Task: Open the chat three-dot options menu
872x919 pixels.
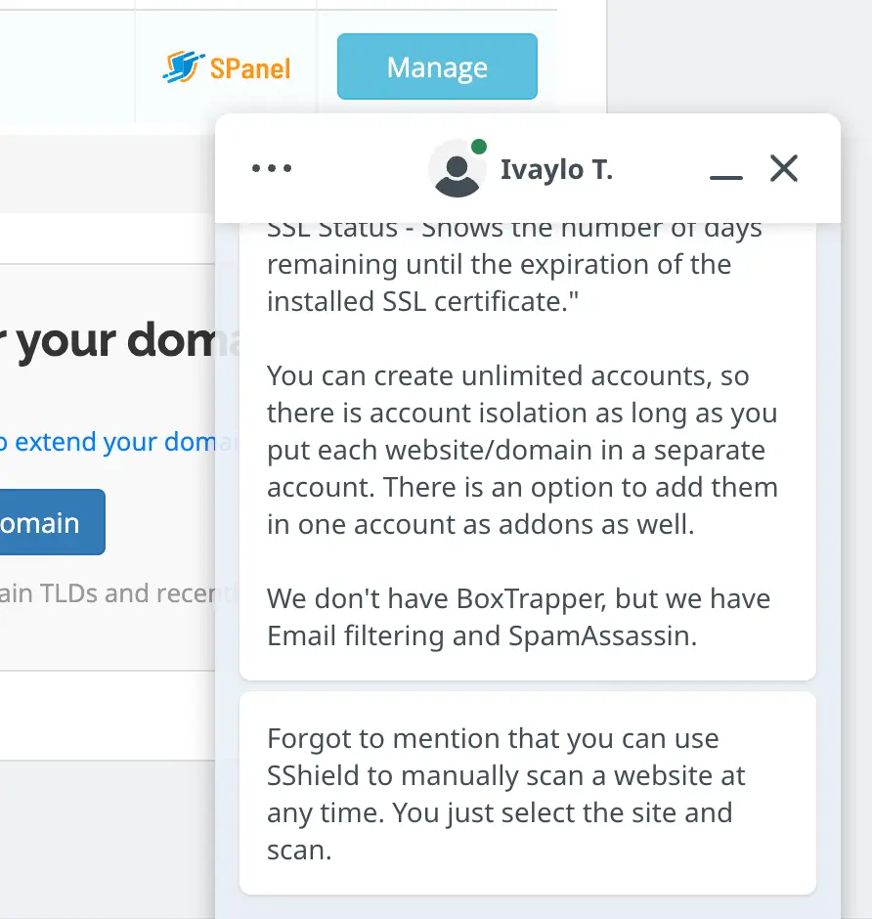Action: click(x=272, y=168)
